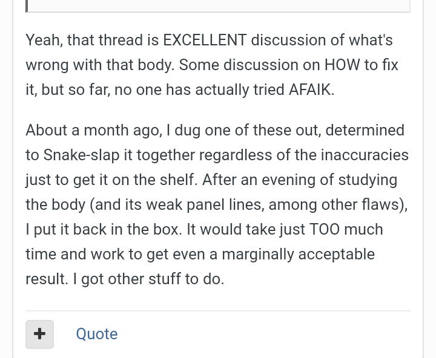Click the word EXCELLENT in the first paragraph
Screen dimensions: 436x358
[x=205, y=40]
